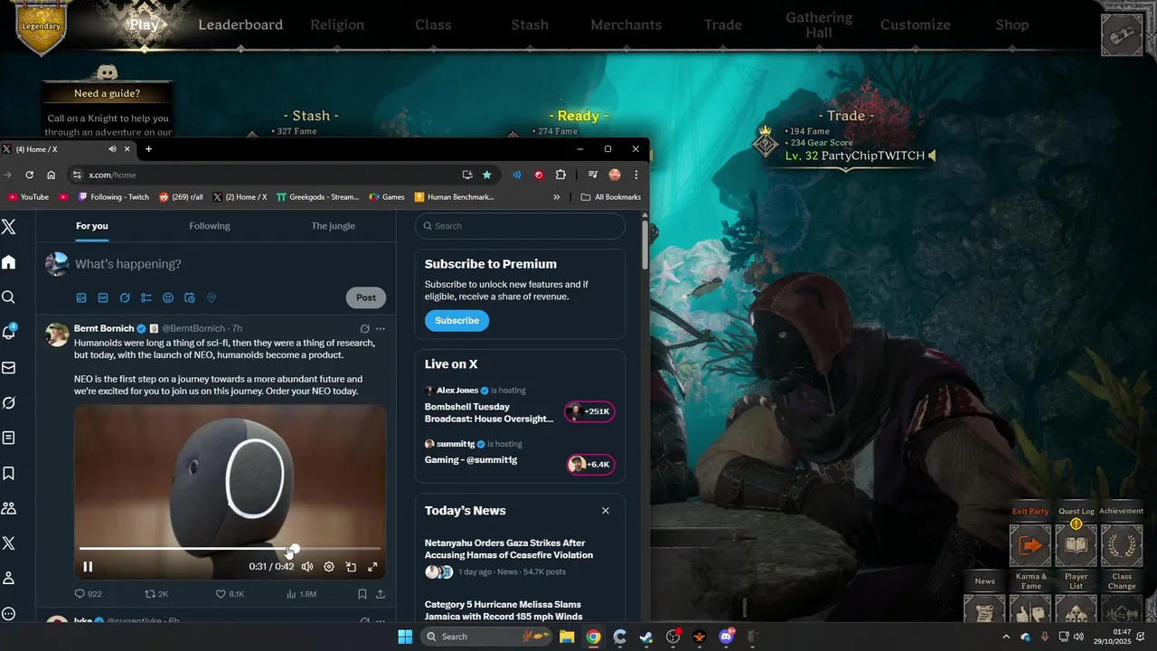Open Chrome media controls button
The image size is (1157, 651).
point(593,175)
